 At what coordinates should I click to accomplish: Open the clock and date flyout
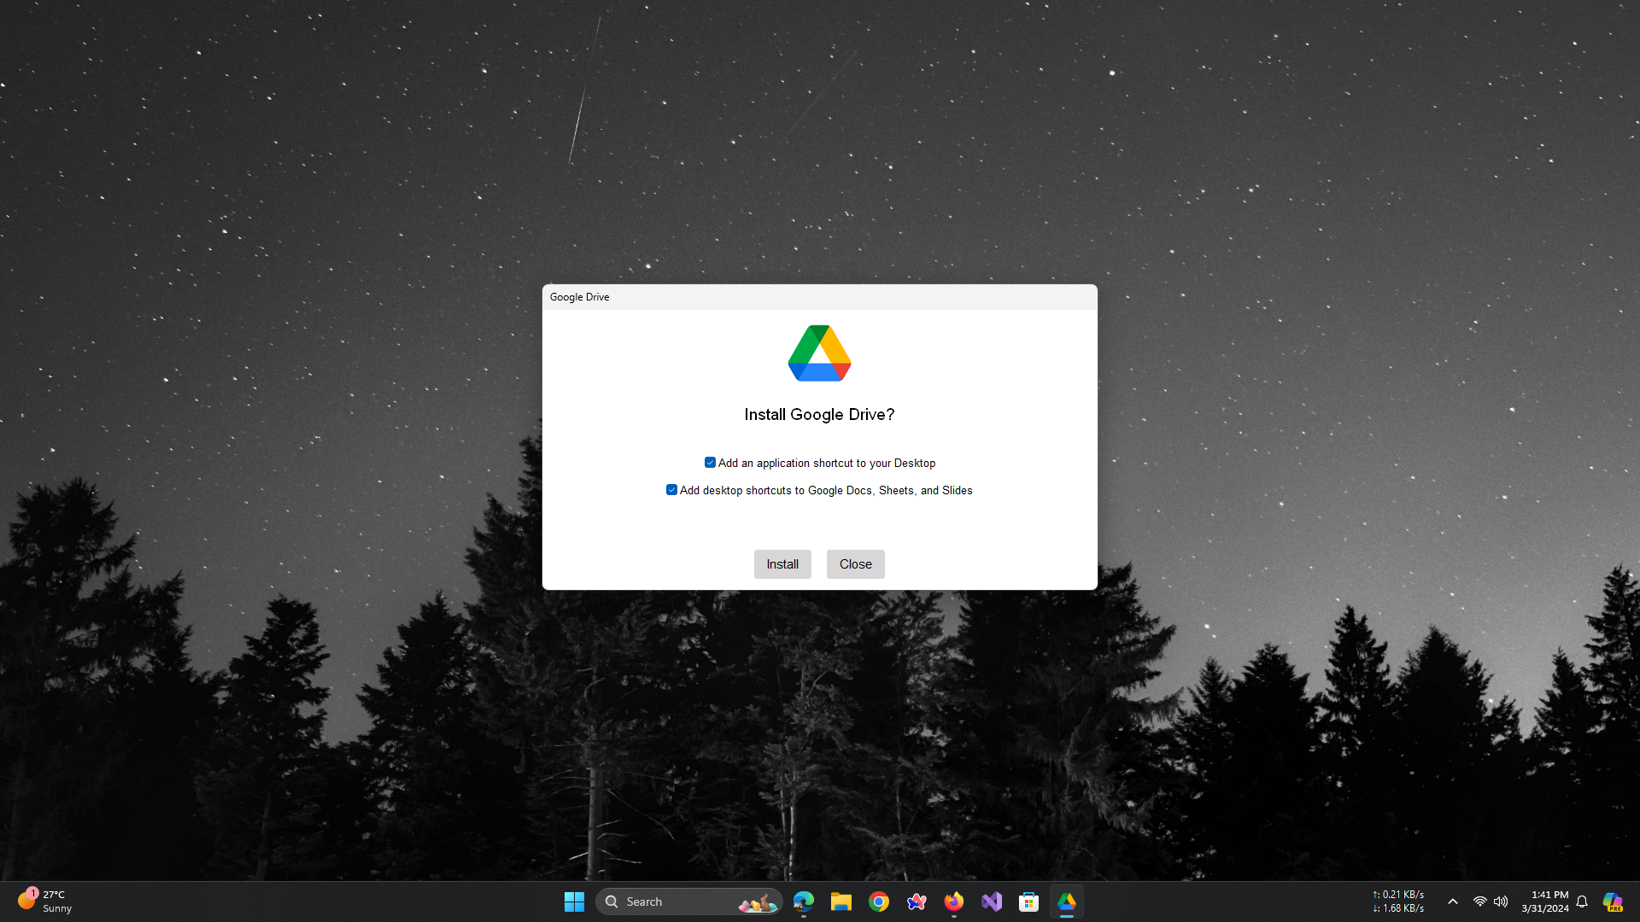tap(1544, 902)
